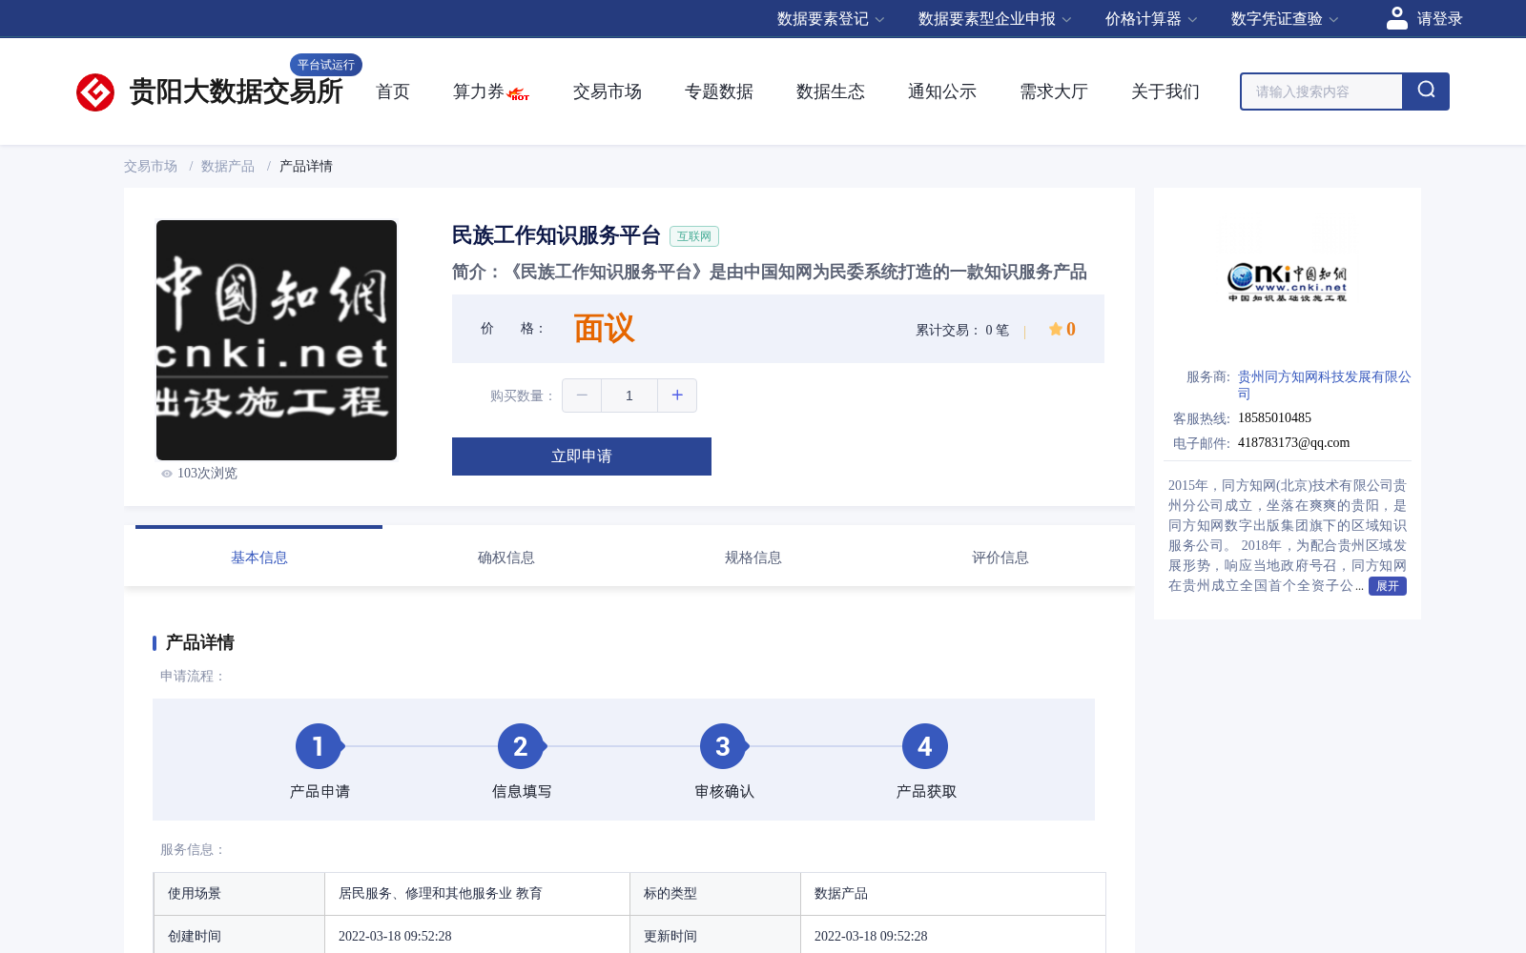Click the user avatar login icon
This screenshot has width=1526, height=953.
[1397, 18]
